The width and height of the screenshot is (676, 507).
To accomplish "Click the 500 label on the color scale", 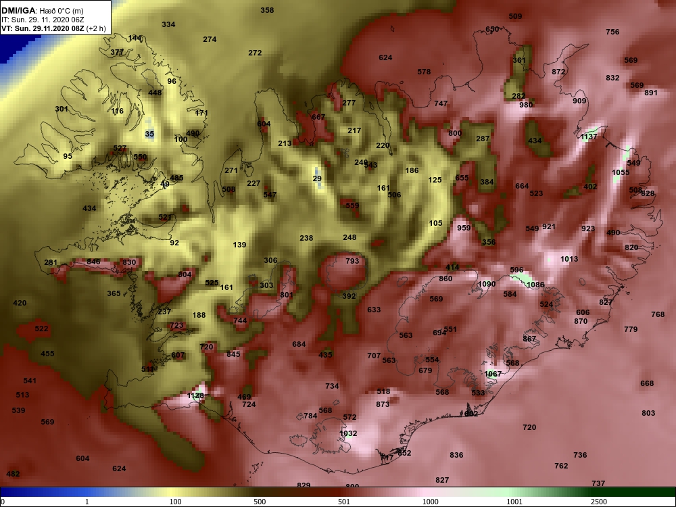I will [260, 502].
